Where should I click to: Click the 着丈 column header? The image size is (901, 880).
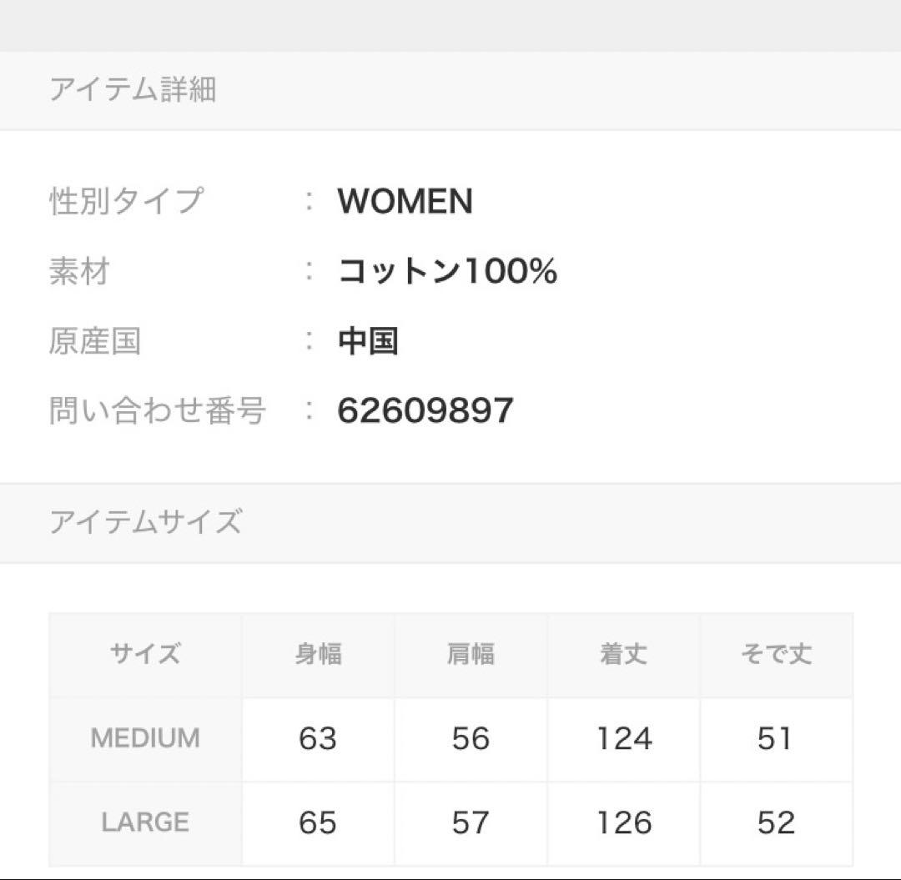[623, 654]
